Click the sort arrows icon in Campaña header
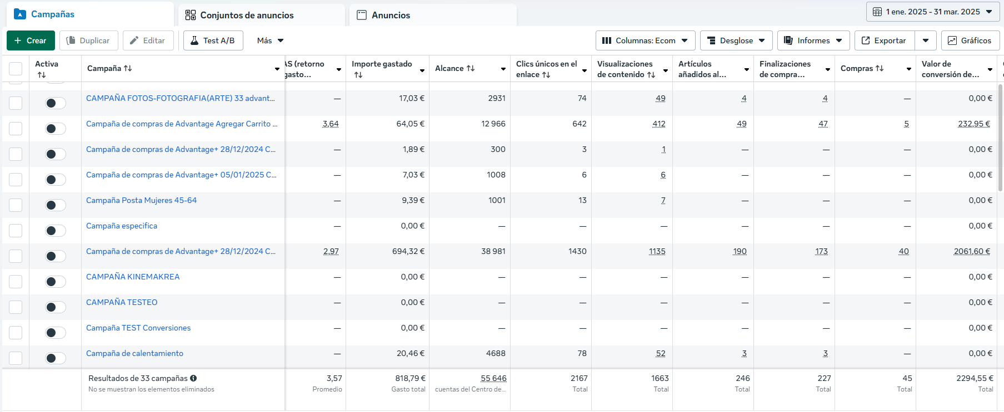This screenshot has width=1004, height=412. [x=128, y=68]
